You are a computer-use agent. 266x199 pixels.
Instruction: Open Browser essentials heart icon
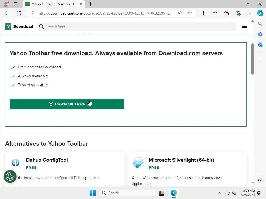tap(238, 13)
